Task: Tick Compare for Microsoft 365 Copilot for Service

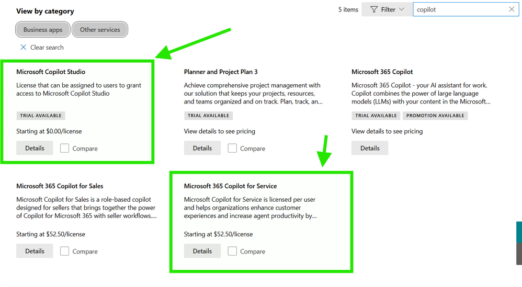Action: click(232, 251)
